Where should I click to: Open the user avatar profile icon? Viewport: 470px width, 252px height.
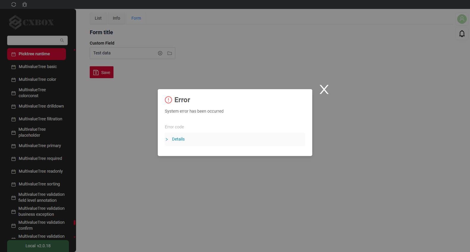462,19
